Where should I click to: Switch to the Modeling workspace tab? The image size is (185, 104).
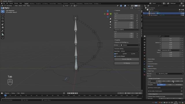click(x=32, y=4)
